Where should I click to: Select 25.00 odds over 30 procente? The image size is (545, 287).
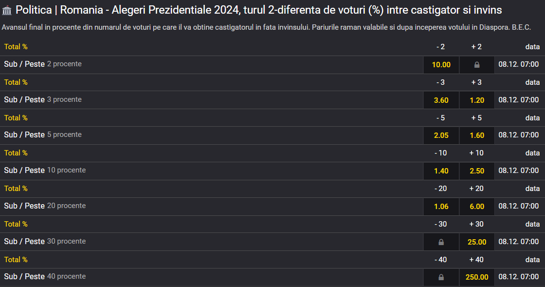pyautogui.click(x=477, y=242)
